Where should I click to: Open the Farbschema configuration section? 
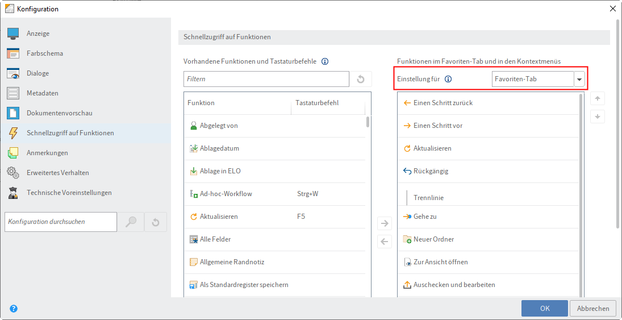click(86, 53)
